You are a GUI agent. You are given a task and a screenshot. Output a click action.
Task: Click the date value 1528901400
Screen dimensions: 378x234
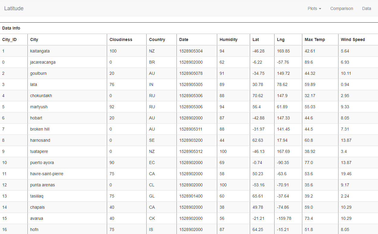click(191, 196)
